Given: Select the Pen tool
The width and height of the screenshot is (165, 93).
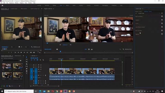Looking at the screenshot, I should click(x=27, y=69).
